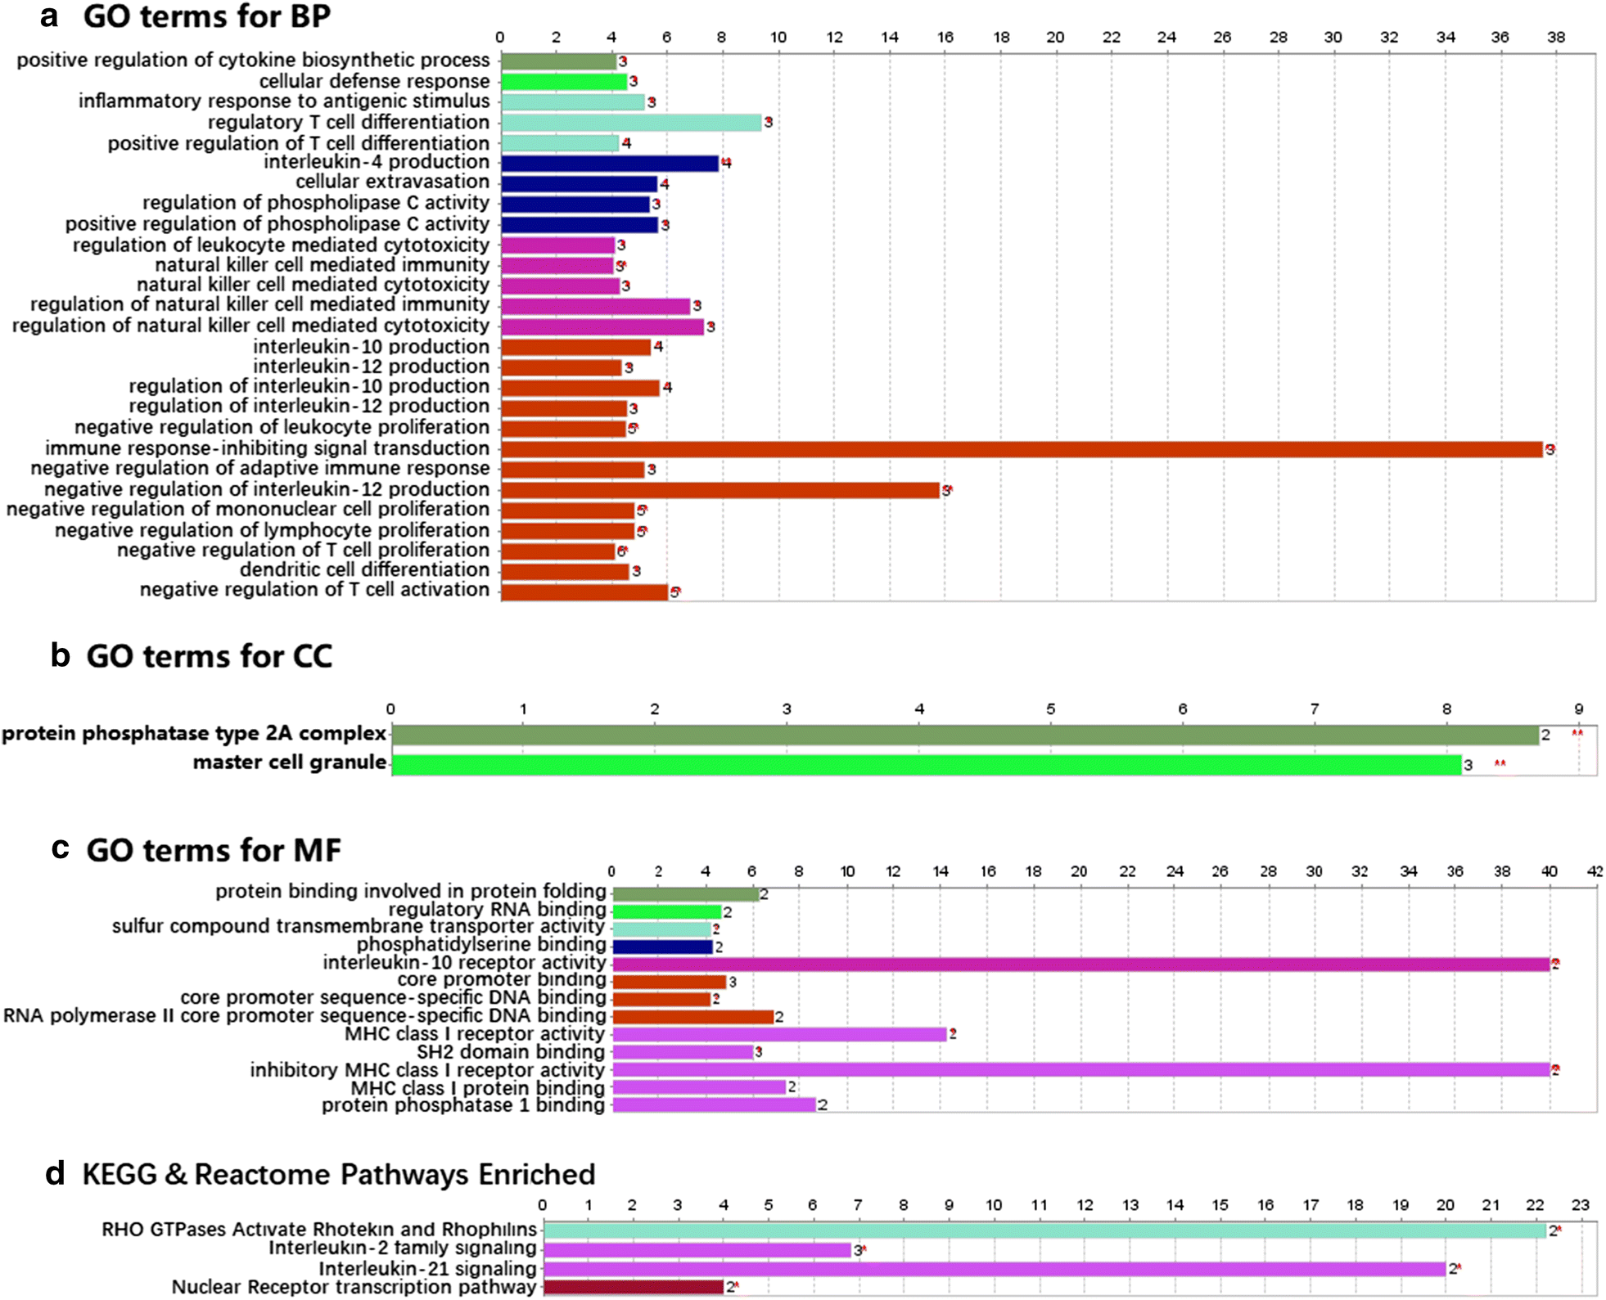Click label 'natural killer cell mediated immunity'
Screen dimensions: 1606x1300
pyautogui.click(x=323, y=265)
